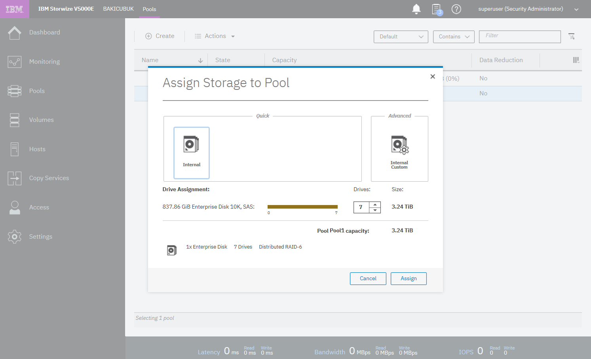591x359 pixels.
Task: Click into the Filter text field
Action: pyautogui.click(x=520, y=36)
